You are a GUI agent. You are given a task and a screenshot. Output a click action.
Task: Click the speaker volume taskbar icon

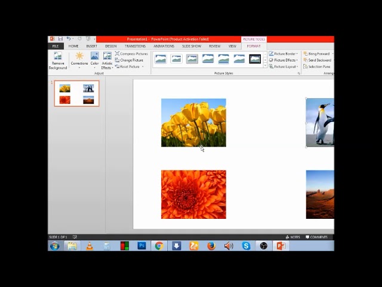pyautogui.click(x=229, y=246)
